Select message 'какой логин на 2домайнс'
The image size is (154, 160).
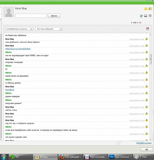click(x=17, y=76)
